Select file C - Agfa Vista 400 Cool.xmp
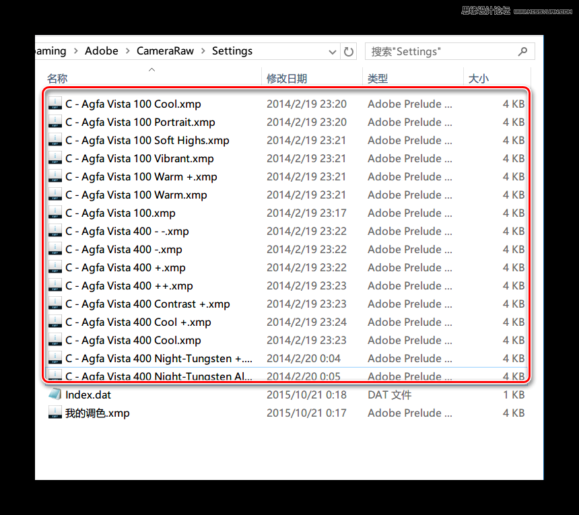Viewport: 579px width, 515px height. [x=133, y=341]
